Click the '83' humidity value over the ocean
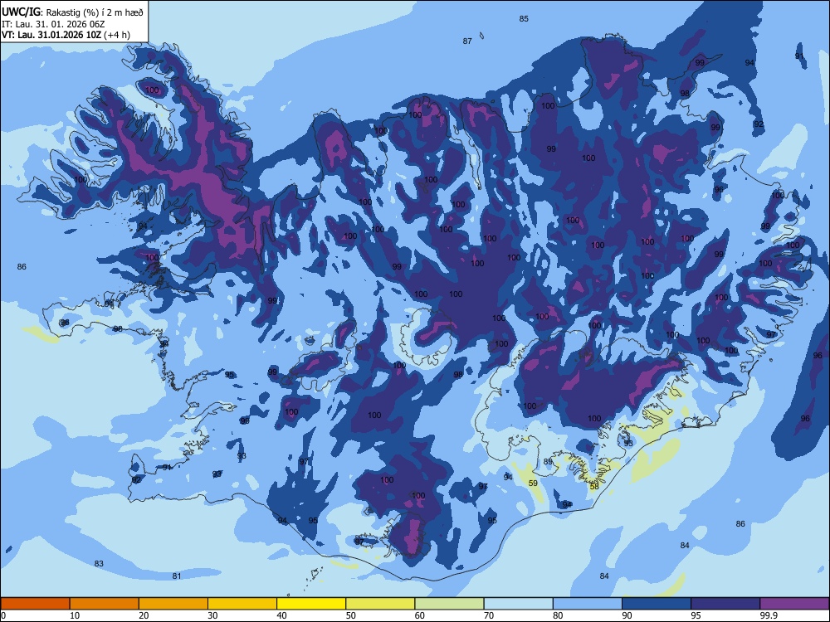 pyautogui.click(x=99, y=564)
